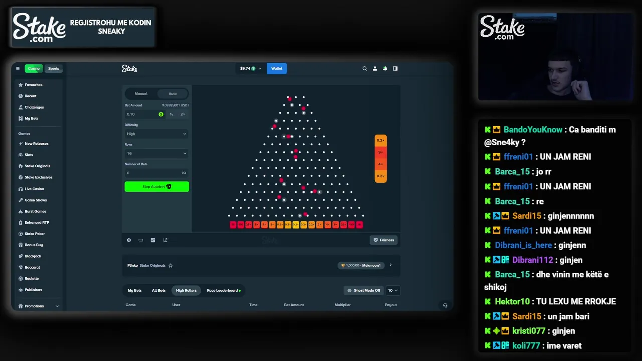Open Game Shows in sidebar

[36, 200]
